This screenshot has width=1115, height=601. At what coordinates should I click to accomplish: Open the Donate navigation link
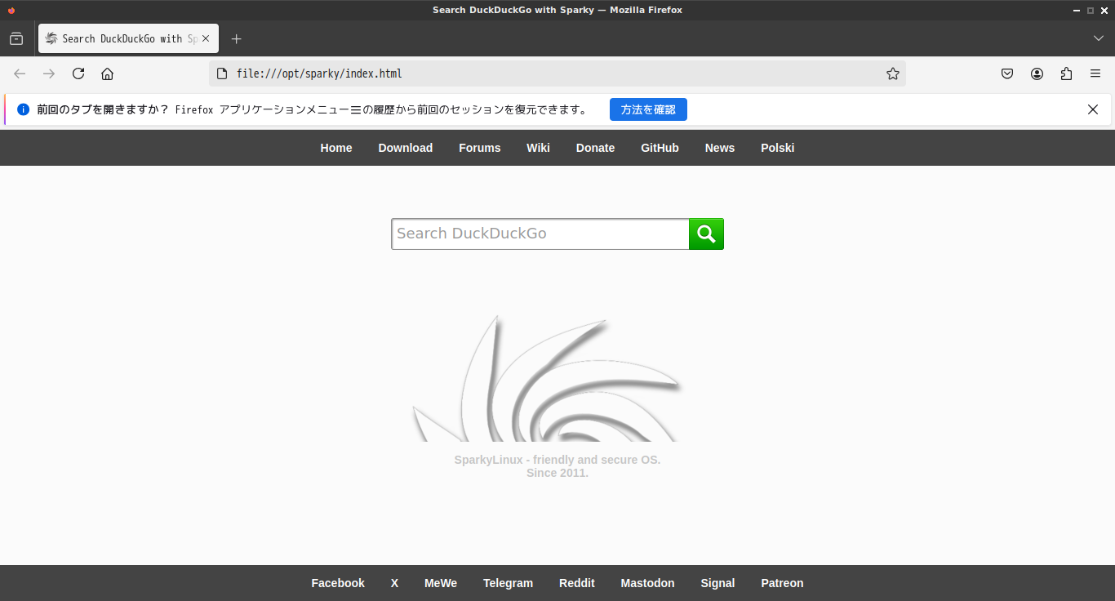click(595, 148)
